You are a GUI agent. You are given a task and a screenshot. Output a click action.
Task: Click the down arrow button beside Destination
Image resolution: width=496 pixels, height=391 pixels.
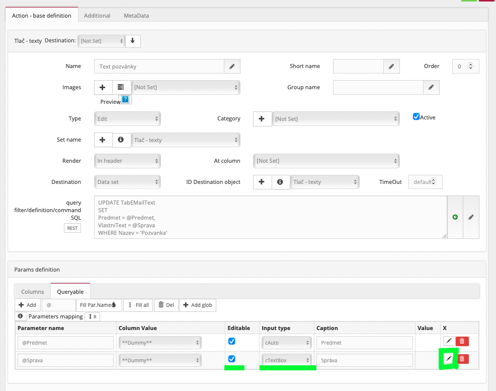pos(133,41)
